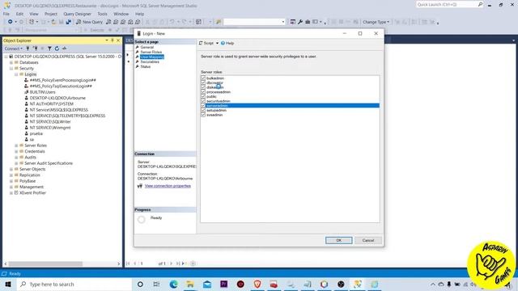
Task: Click the disconnect plug icon in Object Explorer
Action: coord(36,48)
